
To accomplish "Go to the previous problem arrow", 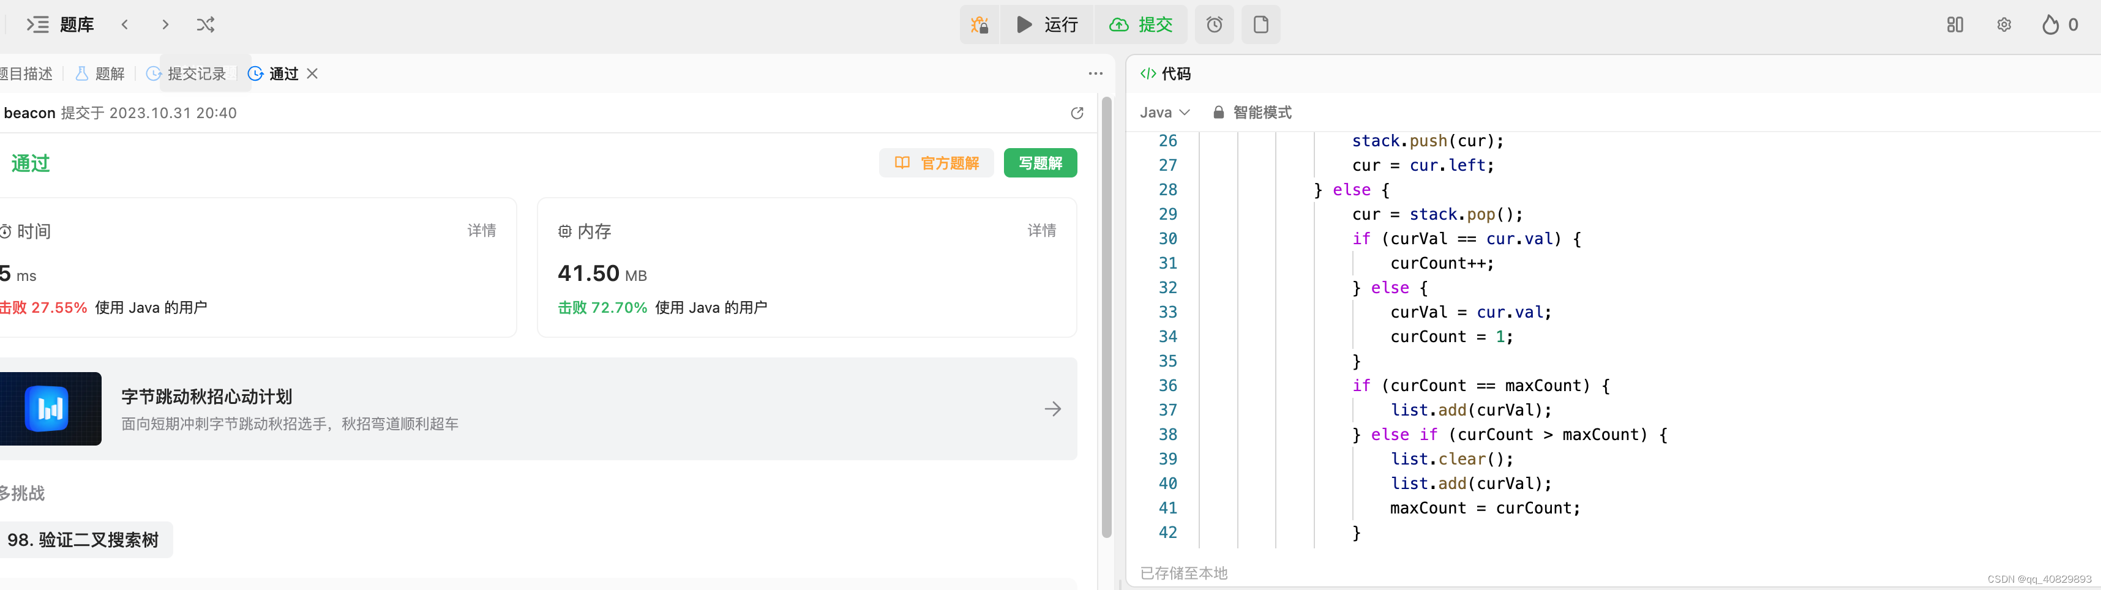I will point(125,24).
